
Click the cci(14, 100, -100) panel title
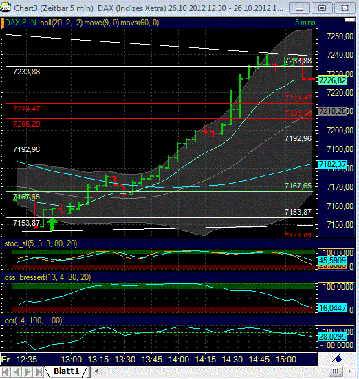click(x=34, y=321)
